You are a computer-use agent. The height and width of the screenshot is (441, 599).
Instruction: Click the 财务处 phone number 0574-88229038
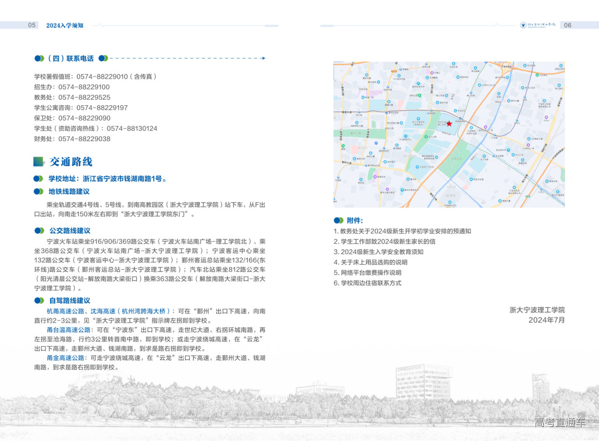tap(84, 139)
